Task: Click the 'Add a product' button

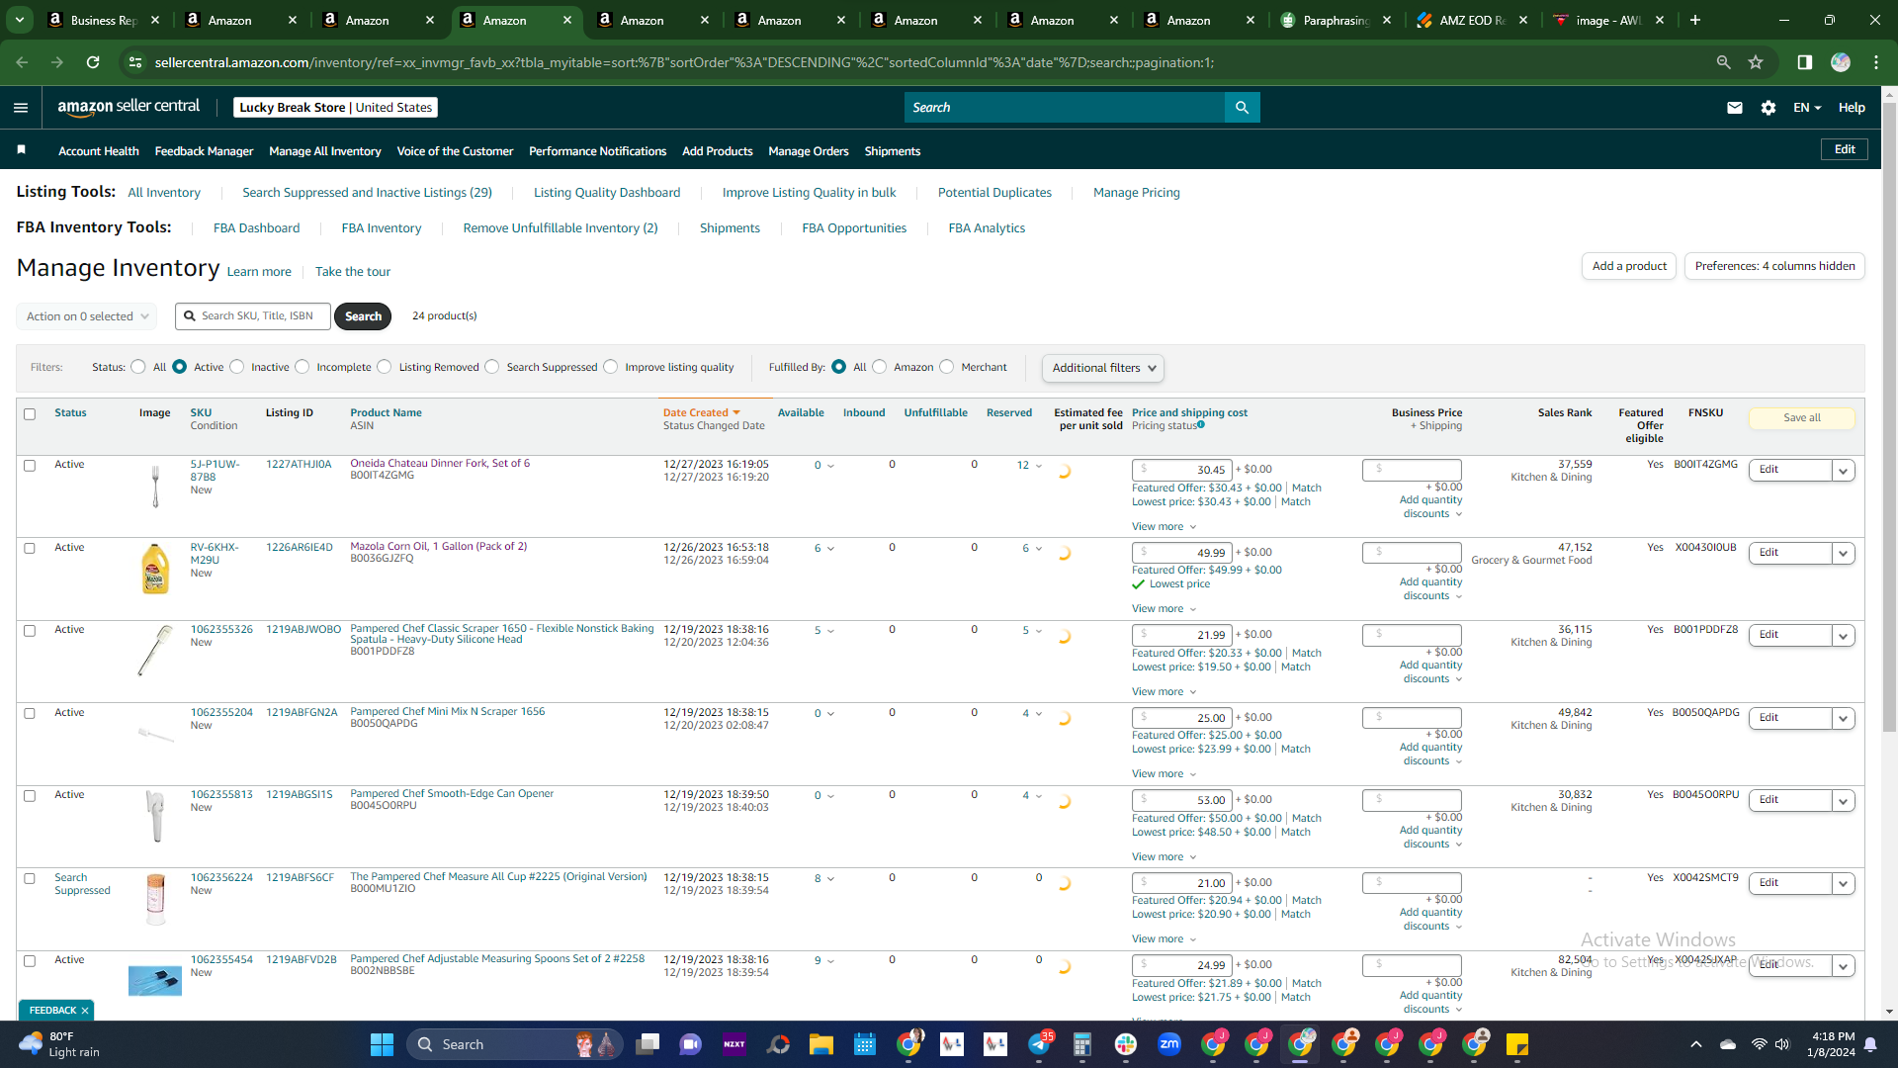Action: 1629,266
